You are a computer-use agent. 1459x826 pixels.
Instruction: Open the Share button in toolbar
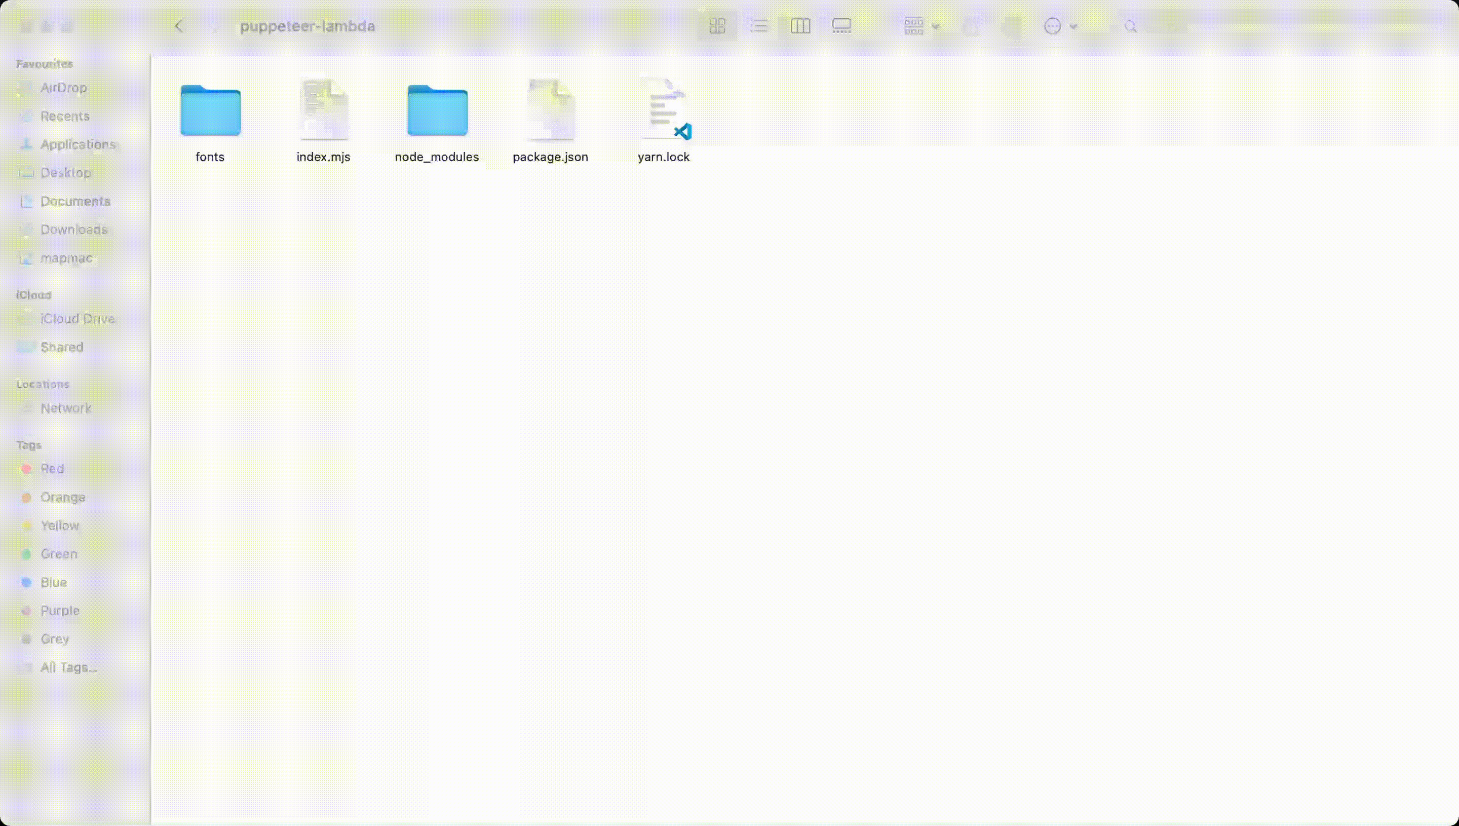[970, 26]
